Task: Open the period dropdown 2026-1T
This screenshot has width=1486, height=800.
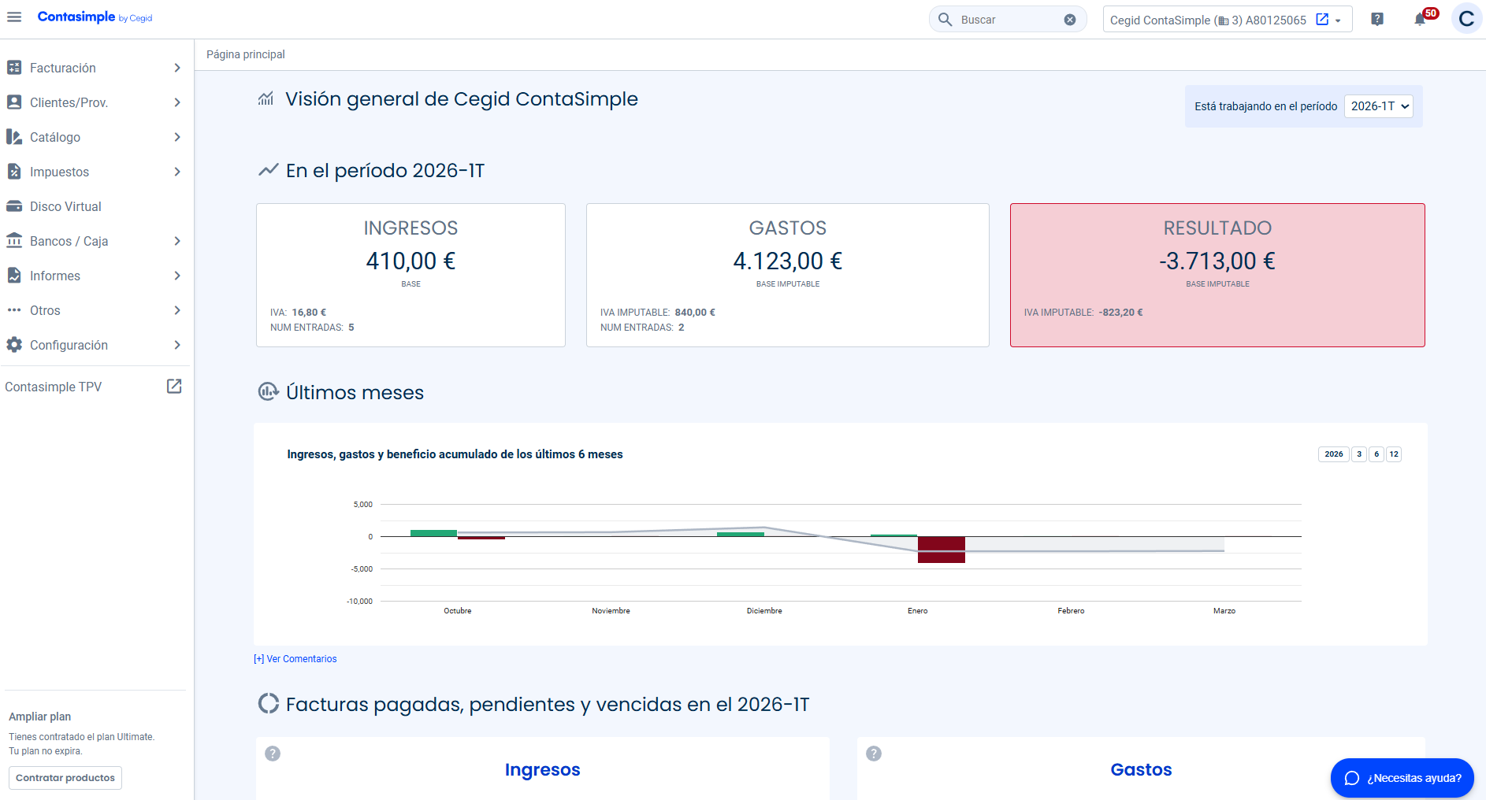Action: point(1378,106)
